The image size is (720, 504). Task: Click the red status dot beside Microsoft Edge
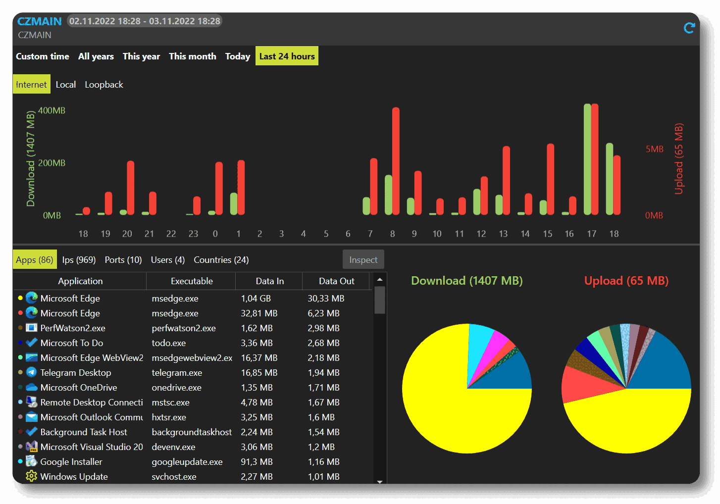coord(20,313)
